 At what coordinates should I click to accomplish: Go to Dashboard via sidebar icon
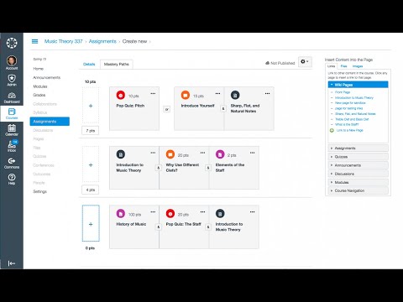12,98
